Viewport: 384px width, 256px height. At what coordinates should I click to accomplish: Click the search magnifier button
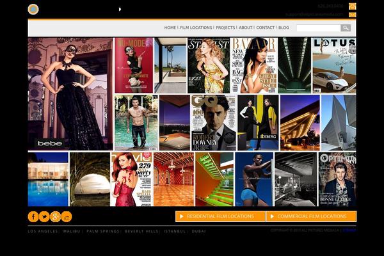(346, 28)
